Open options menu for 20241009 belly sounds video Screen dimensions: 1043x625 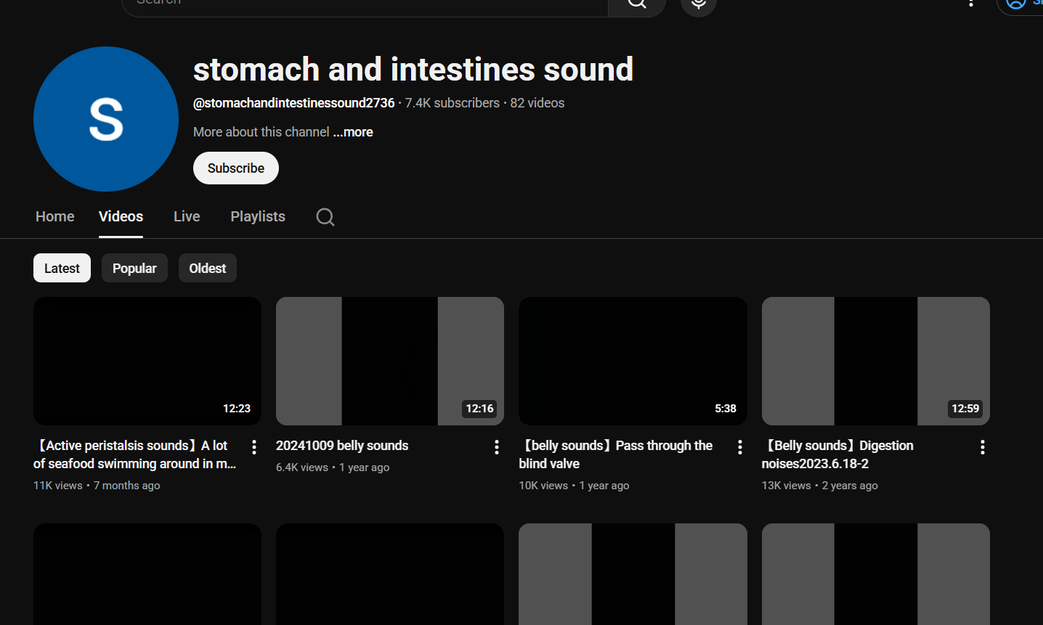(496, 447)
